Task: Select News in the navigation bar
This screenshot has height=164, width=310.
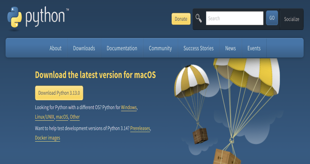Action: [230, 48]
